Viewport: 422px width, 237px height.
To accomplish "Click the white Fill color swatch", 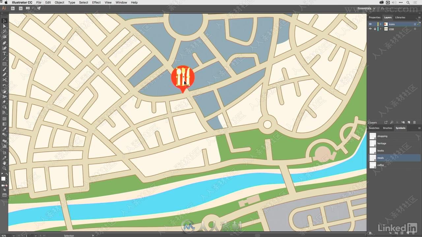I will click(x=3, y=179).
